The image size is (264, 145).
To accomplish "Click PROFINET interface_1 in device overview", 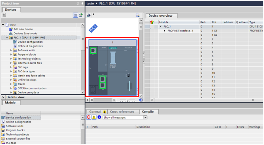I will coord(180,31).
